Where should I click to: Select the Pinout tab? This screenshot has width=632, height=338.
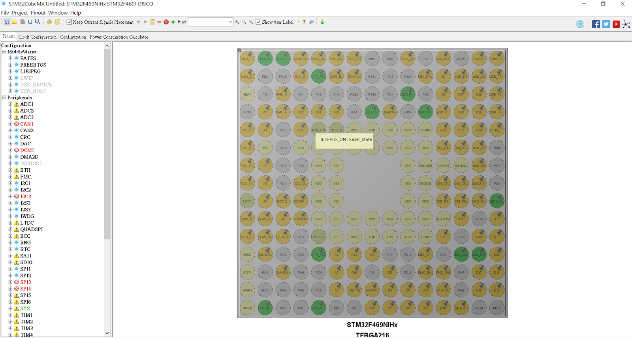[8, 36]
